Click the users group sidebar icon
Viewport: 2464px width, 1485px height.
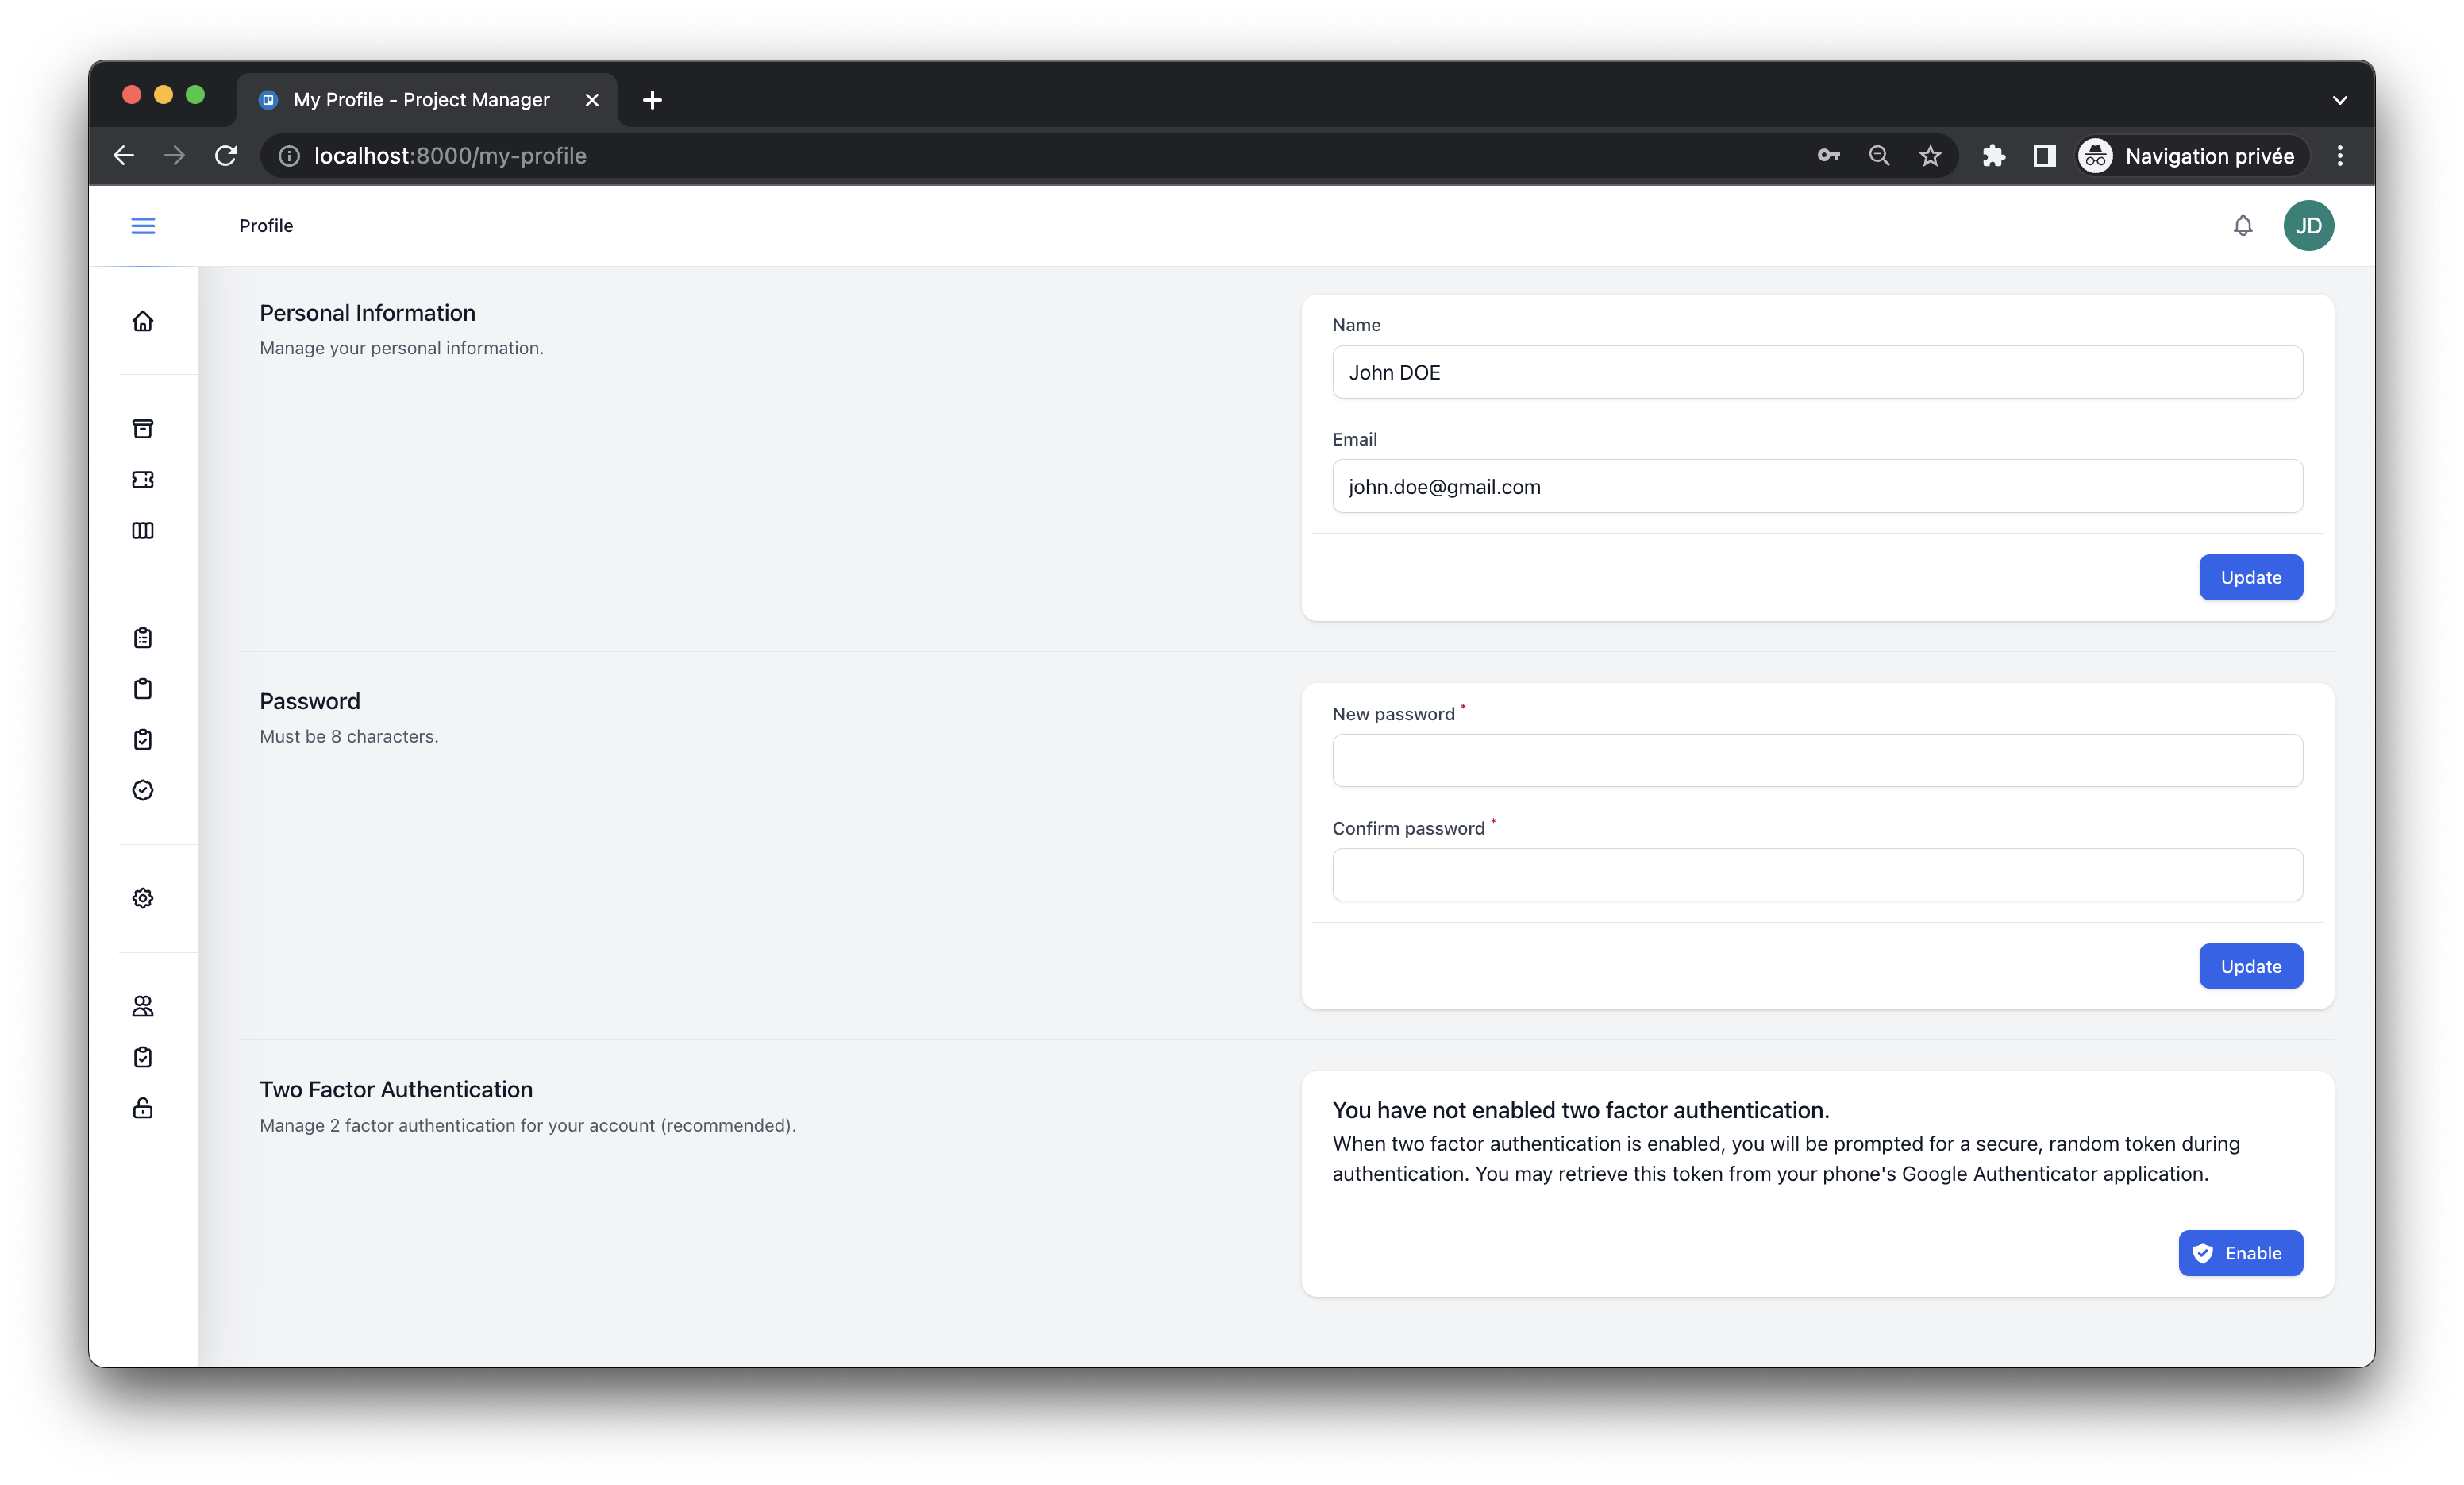pyautogui.click(x=143, y=1005)
